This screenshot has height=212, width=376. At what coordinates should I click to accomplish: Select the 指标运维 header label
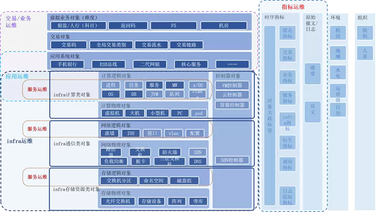click(x=293, y=7)
